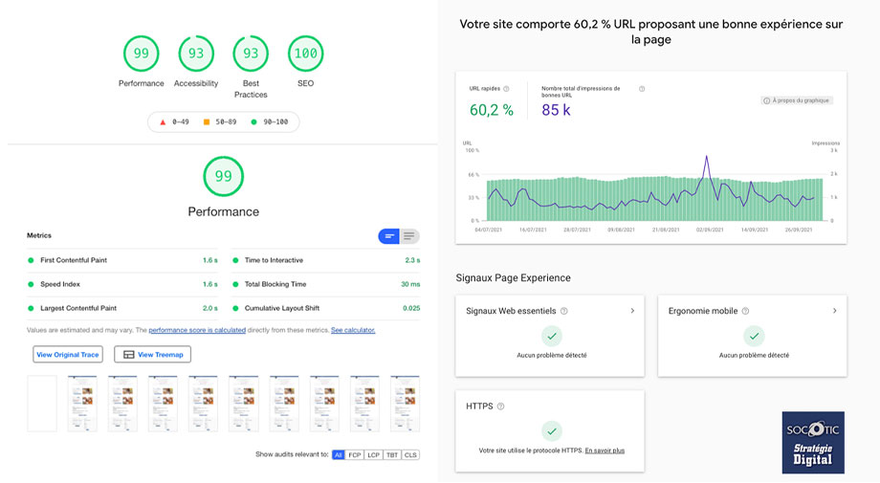
Task: Expand the Signaux Web essentiels card chevron
Action: 632,311
